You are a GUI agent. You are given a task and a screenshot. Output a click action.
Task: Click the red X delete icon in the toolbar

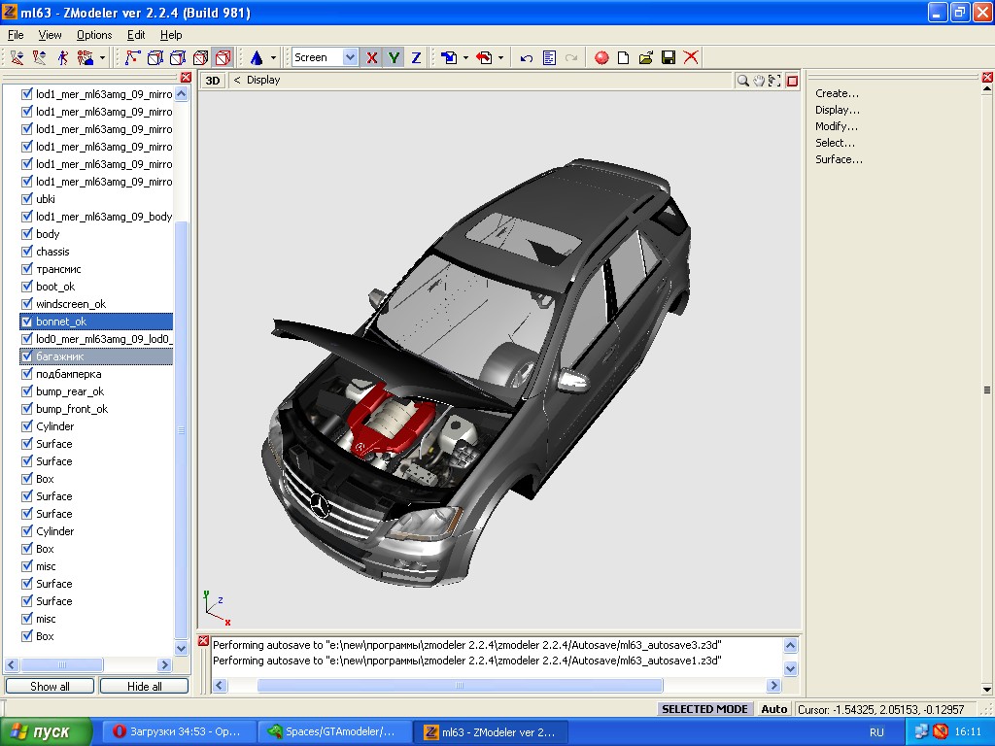(691, 57)
